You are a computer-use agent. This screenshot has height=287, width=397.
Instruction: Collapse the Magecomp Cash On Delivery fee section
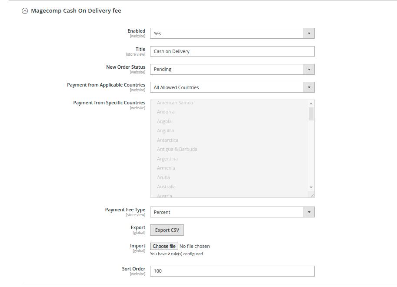pyautogui.click(x=25, y=11)
